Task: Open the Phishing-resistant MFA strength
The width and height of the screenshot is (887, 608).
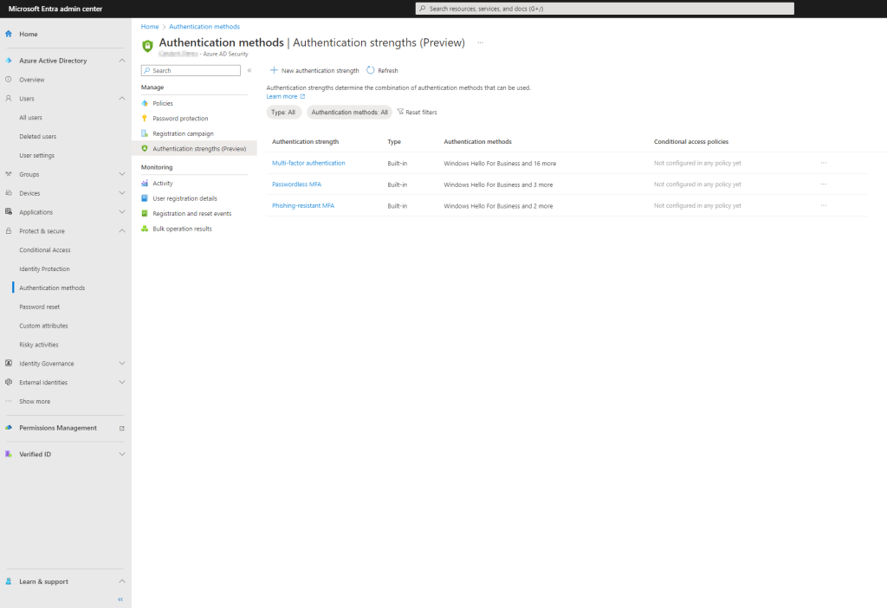Action: 303,205
